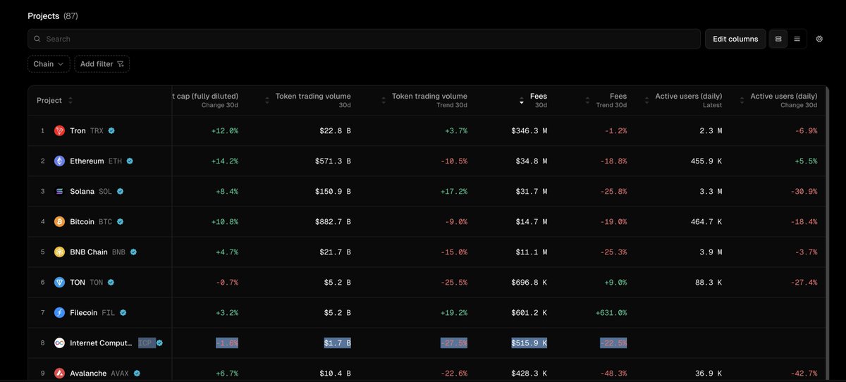Click the BNB Chain logo icon

[x=59, y=252]
